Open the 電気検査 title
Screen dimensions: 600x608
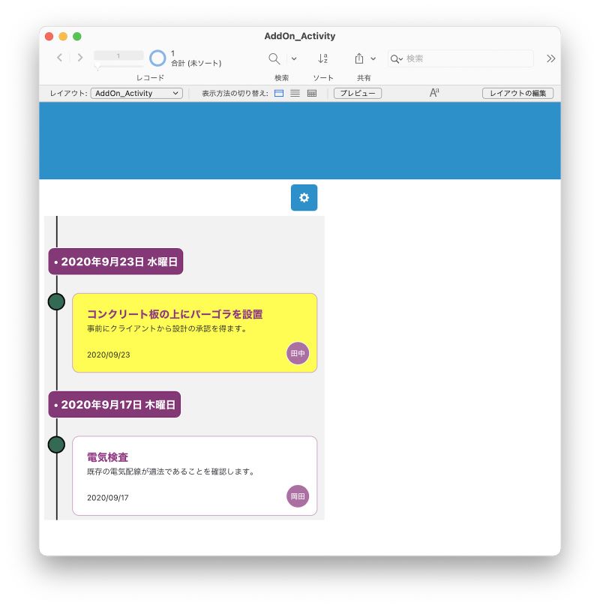[107, 457]
